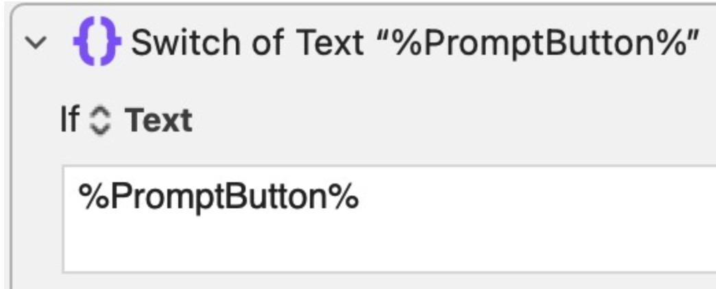Click the right brace of the Switch icon

point(110,41)
